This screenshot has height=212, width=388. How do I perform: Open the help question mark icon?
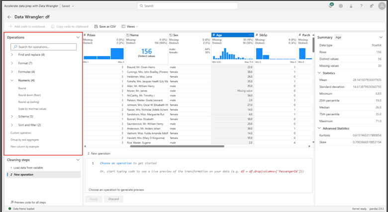click(x=361, y=6)
